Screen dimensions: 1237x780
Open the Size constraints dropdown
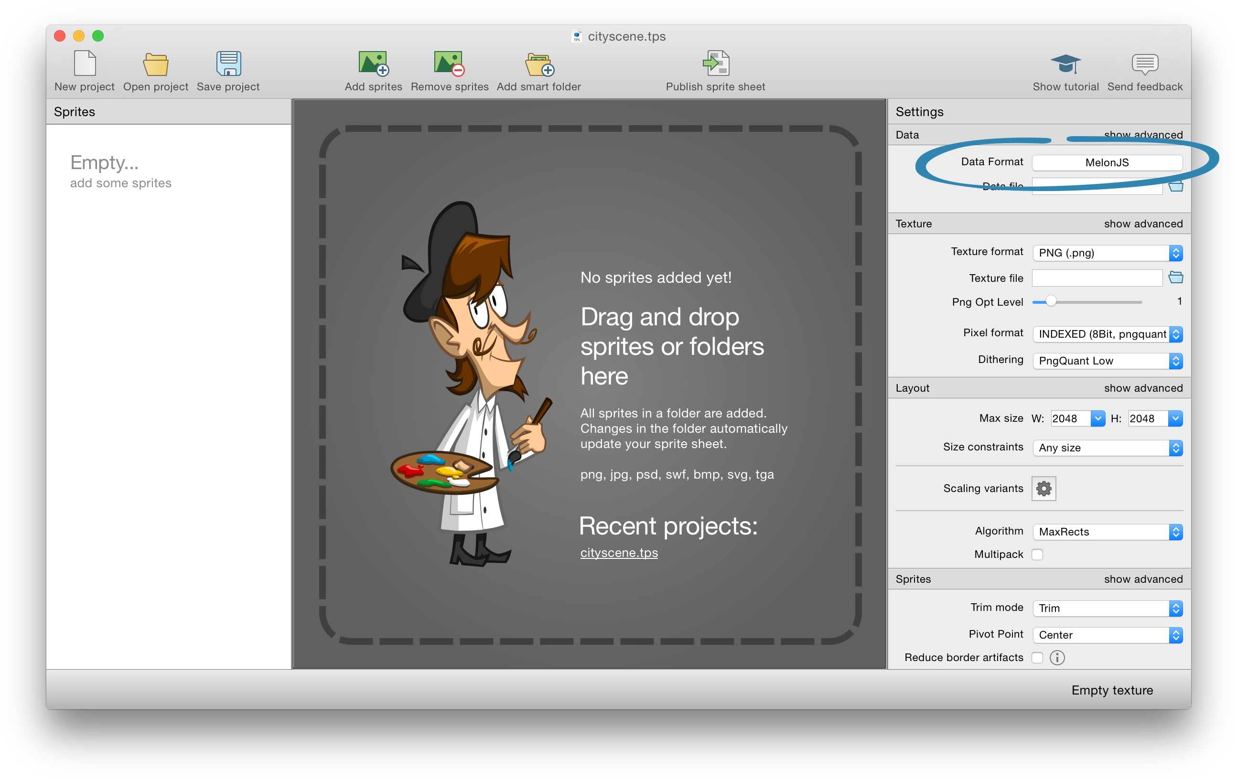coord(1107,448)
